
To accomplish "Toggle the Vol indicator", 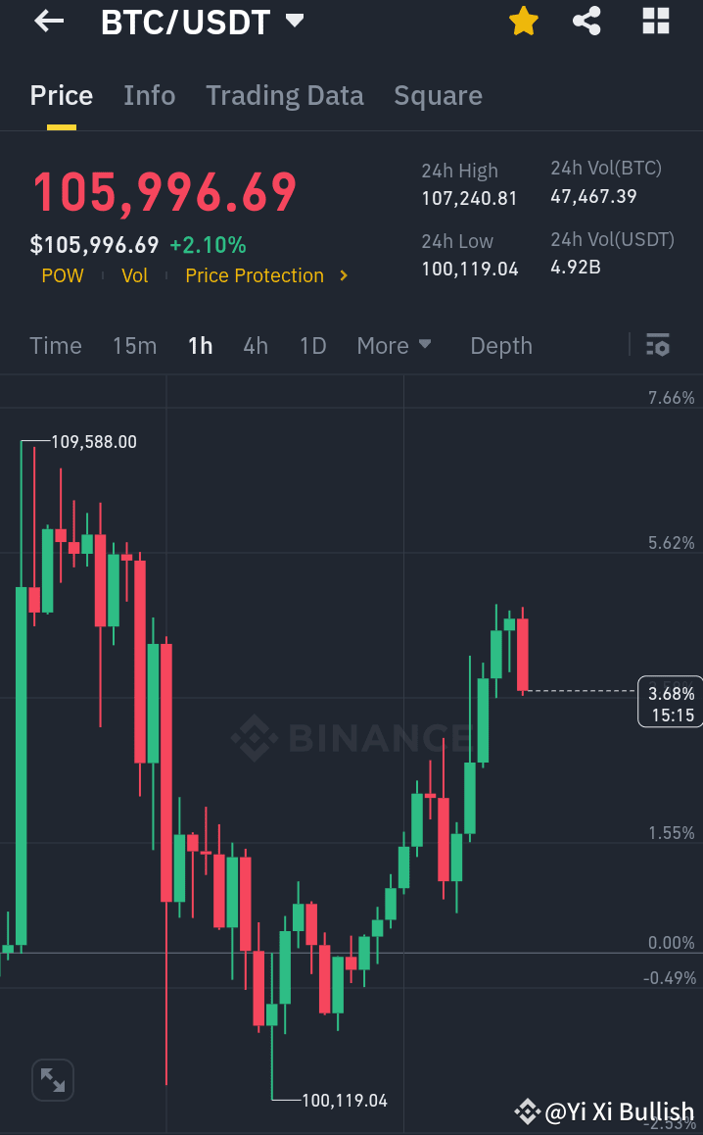I will pos(134,275).
